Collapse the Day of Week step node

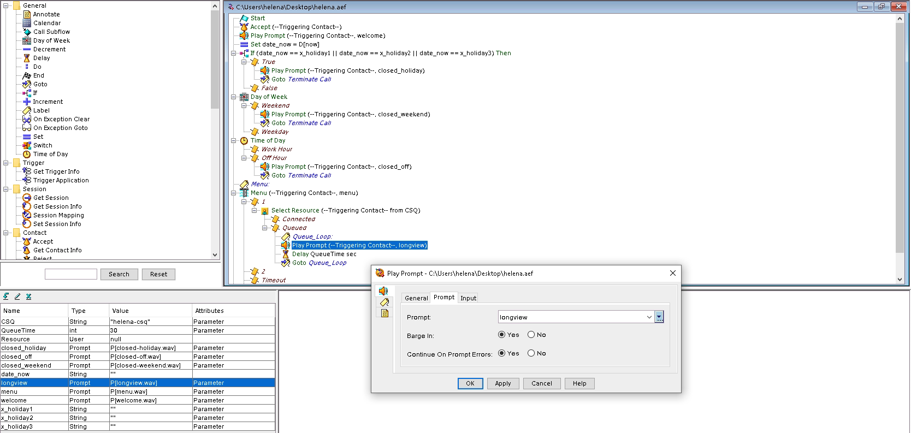pos(234,97)
